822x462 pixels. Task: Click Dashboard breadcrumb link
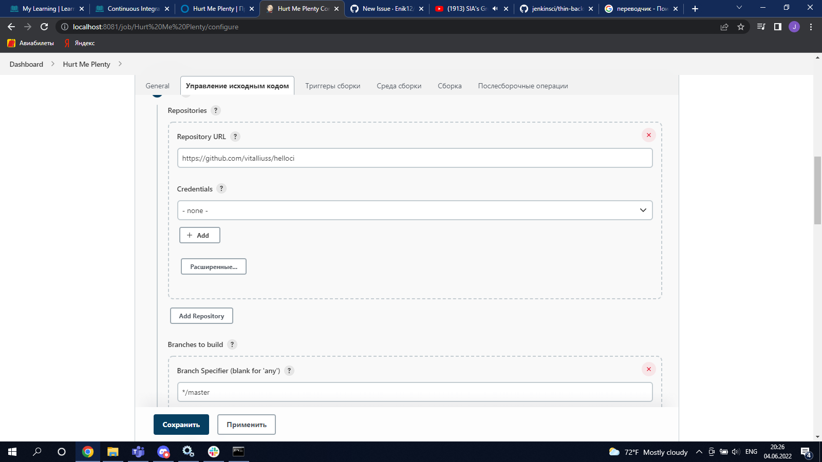tap(26, 64)
